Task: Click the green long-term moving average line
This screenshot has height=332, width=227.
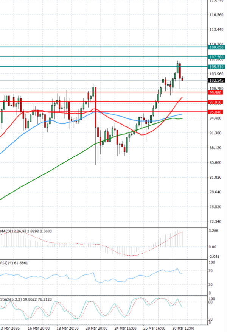Action: click(x=57, y=167)
